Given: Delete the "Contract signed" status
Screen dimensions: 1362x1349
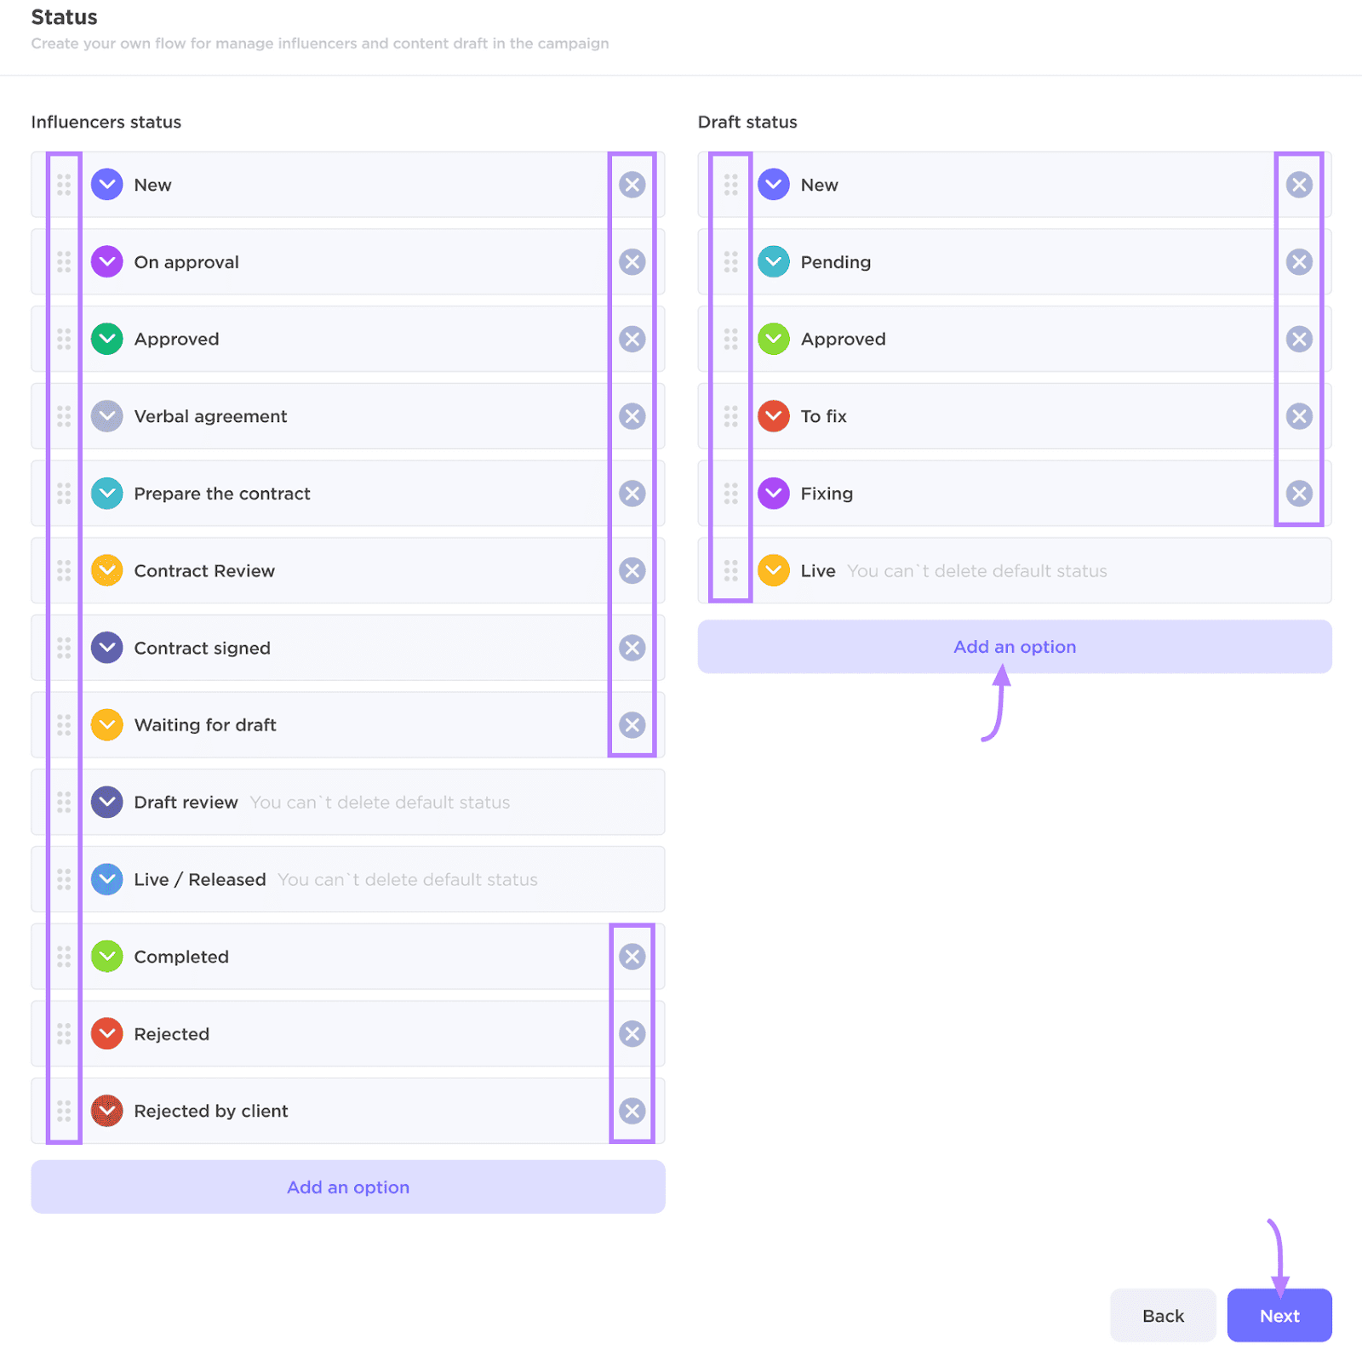Looking at the screenshot, I should [632, 648].
